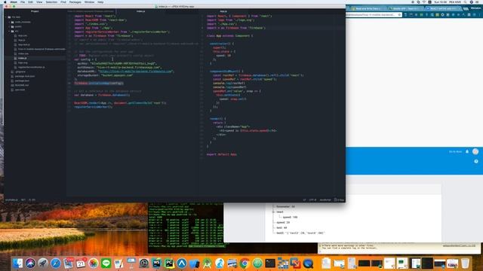The height and width of the screenshot is (271, 483).
Task: Expand node_modules folder in tree
Action: click(10, 22)
